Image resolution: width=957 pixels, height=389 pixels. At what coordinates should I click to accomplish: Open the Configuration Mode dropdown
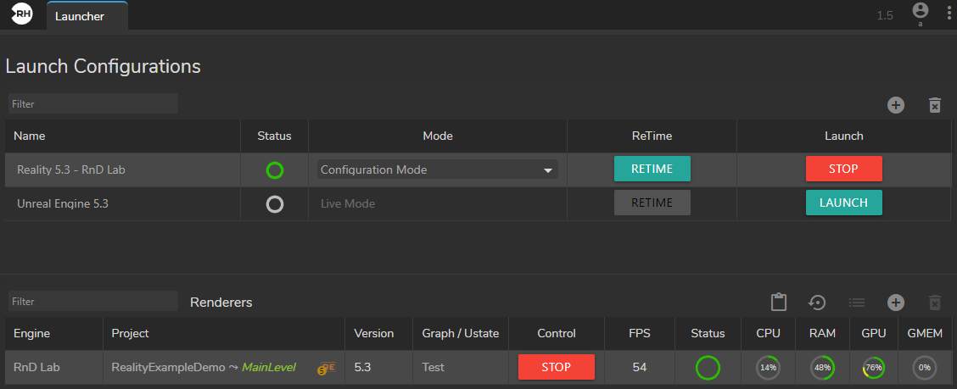pyautogui.click(x=438, y=169)
